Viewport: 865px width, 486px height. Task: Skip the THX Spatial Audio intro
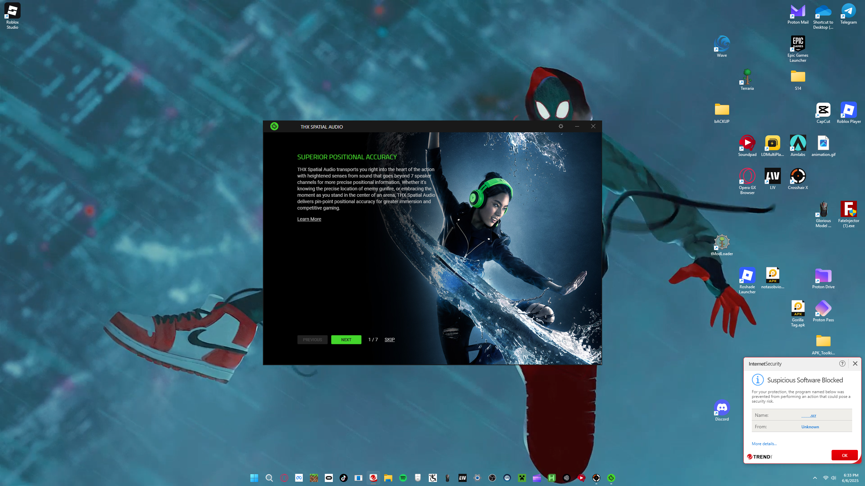point(390,340)
